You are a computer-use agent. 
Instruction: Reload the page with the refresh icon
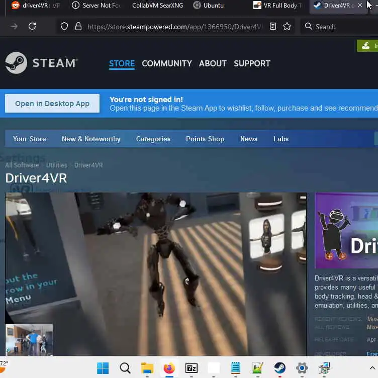click(32, 26)
